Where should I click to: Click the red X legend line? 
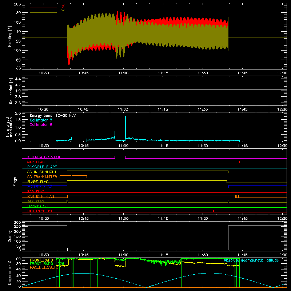[43, 8]
